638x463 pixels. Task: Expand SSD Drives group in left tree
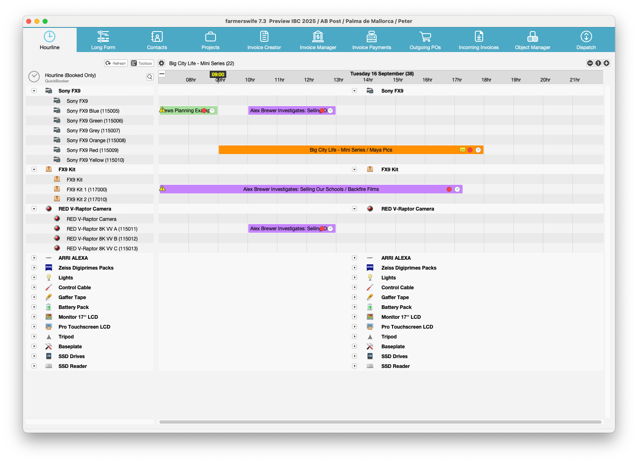34,356
